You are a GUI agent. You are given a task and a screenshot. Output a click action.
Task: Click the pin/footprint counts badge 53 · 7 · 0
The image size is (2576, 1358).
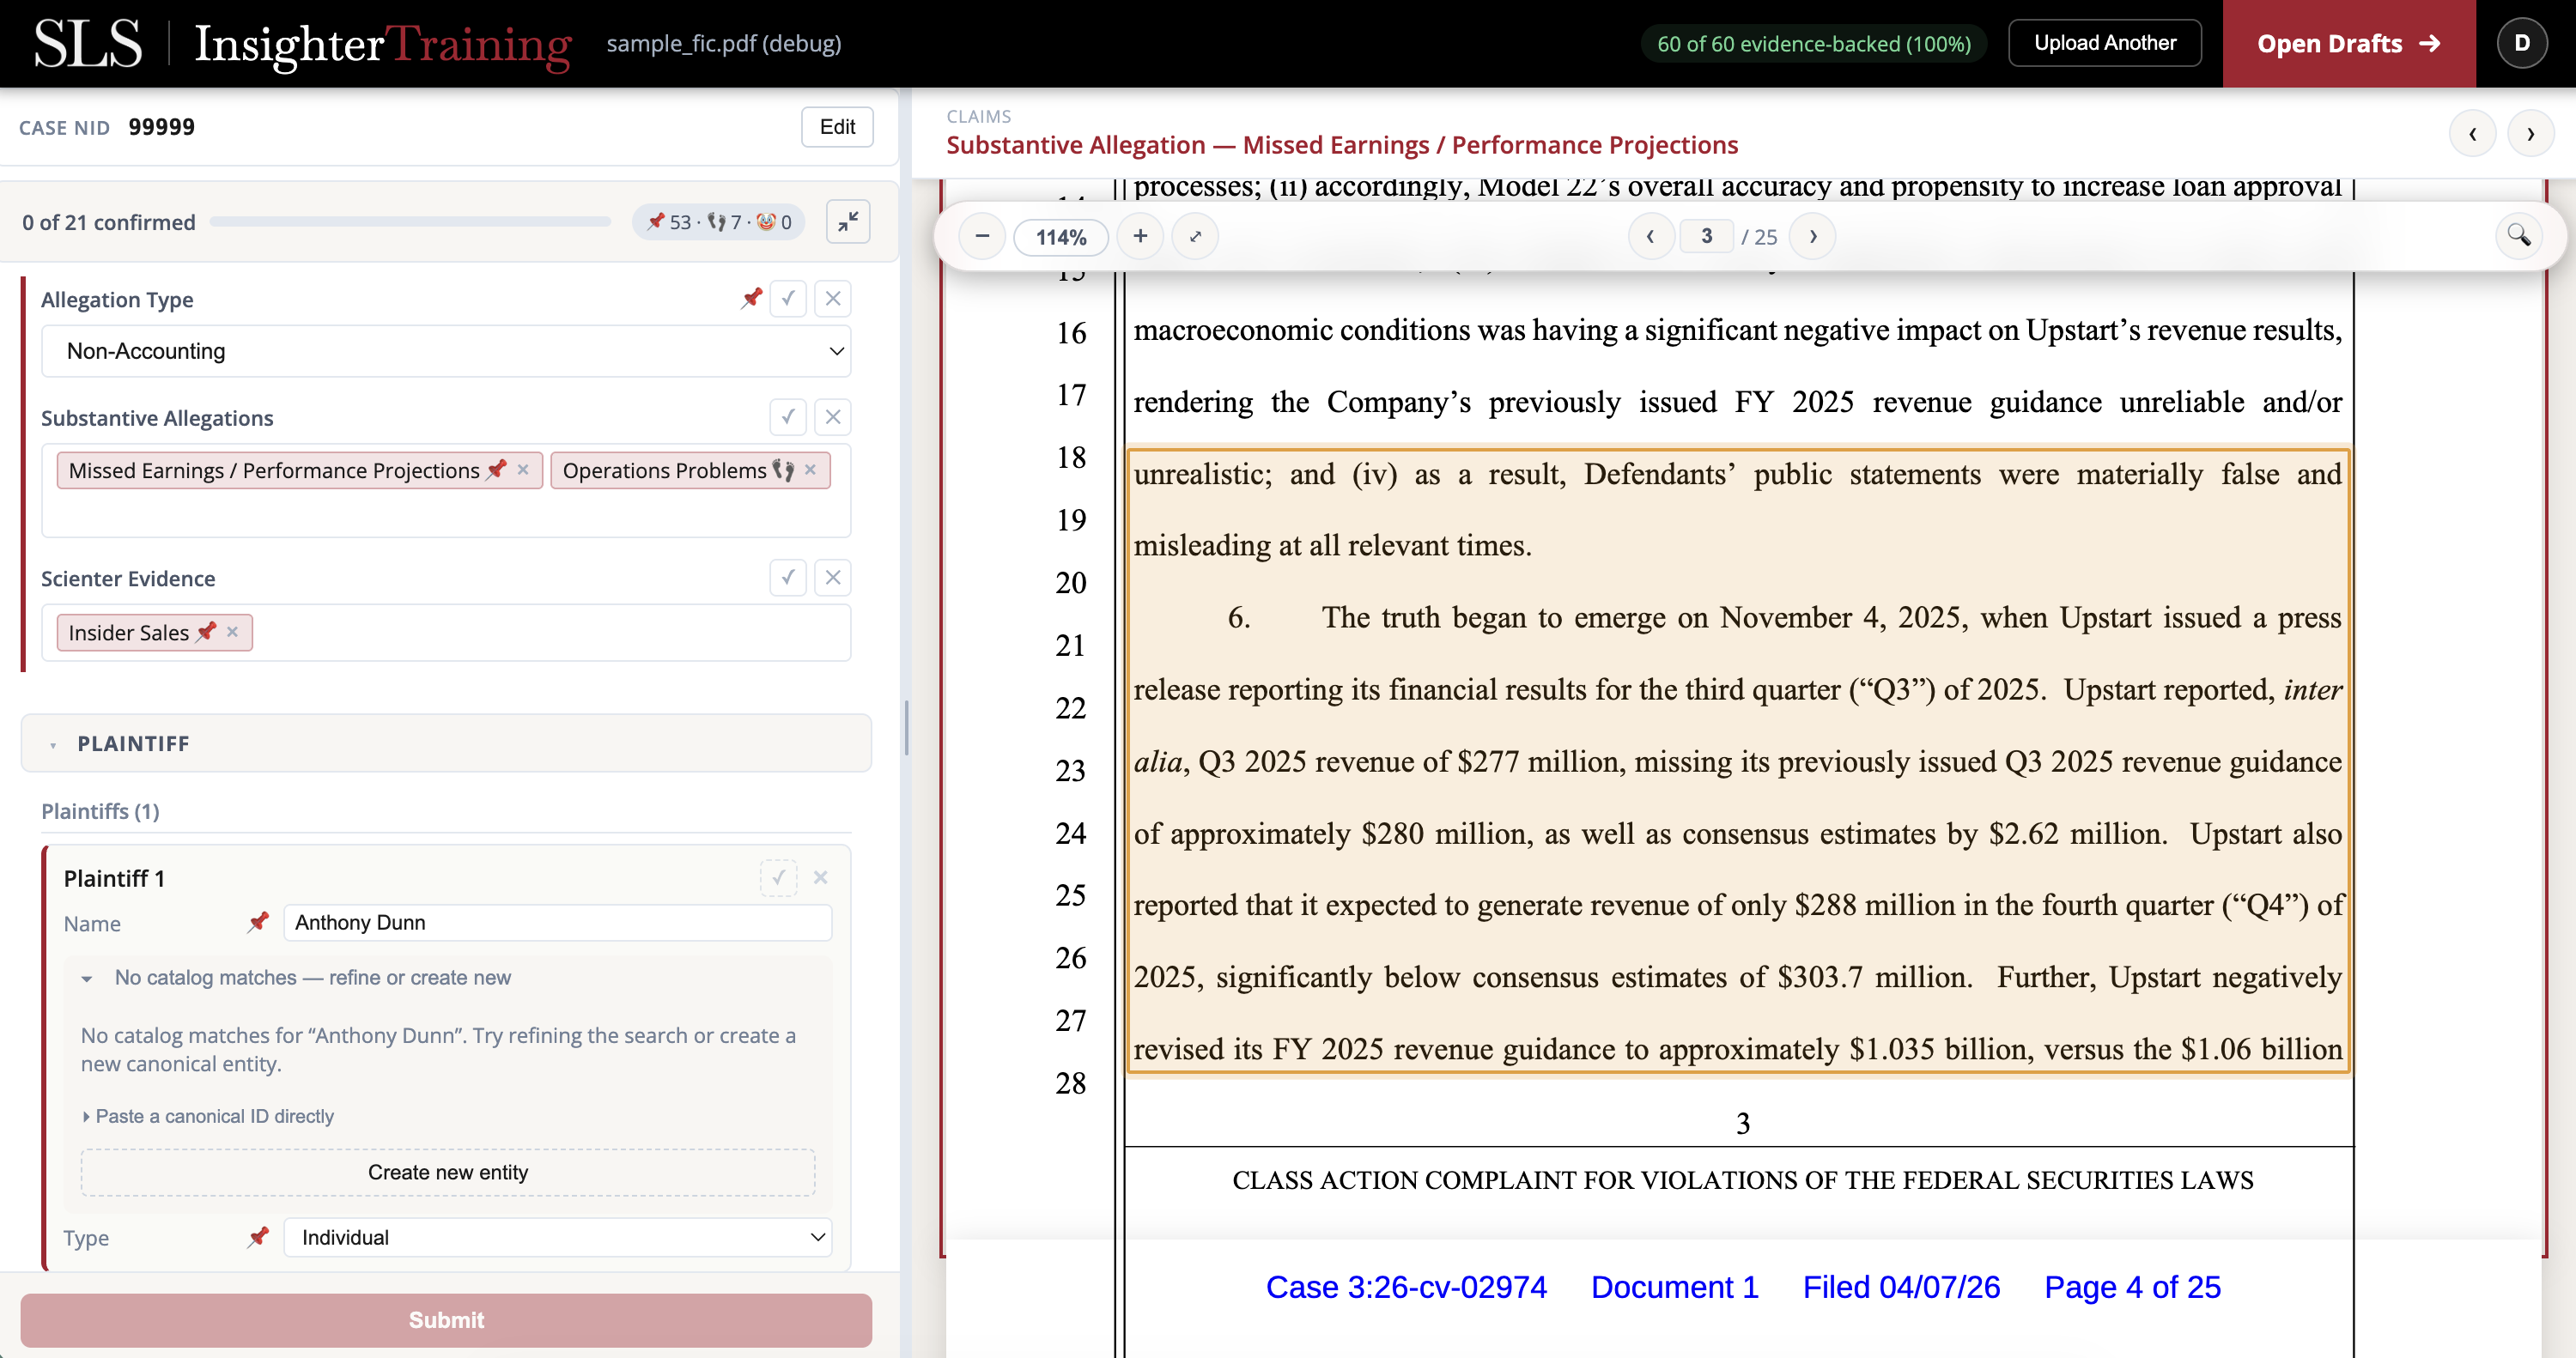(719, 222)
